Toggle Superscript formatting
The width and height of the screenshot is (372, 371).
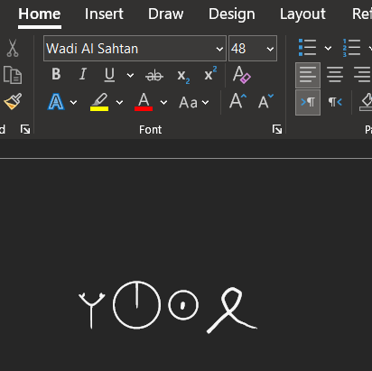tap(210, 73)
